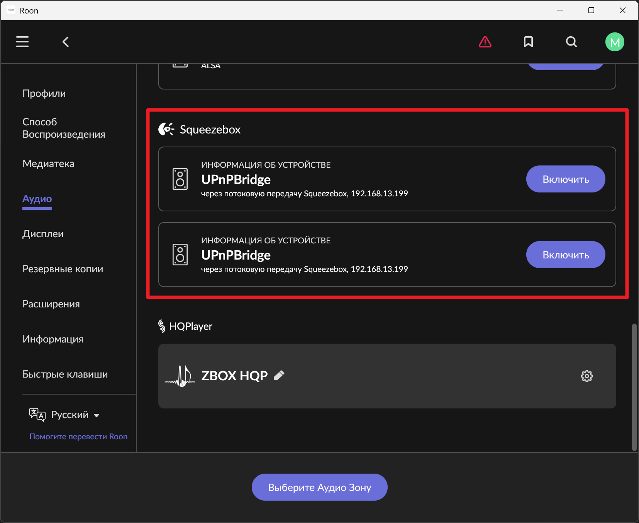Open the Резервные копии section
The width and height of the screenshot is (639, 523).
tap(63, 269)
